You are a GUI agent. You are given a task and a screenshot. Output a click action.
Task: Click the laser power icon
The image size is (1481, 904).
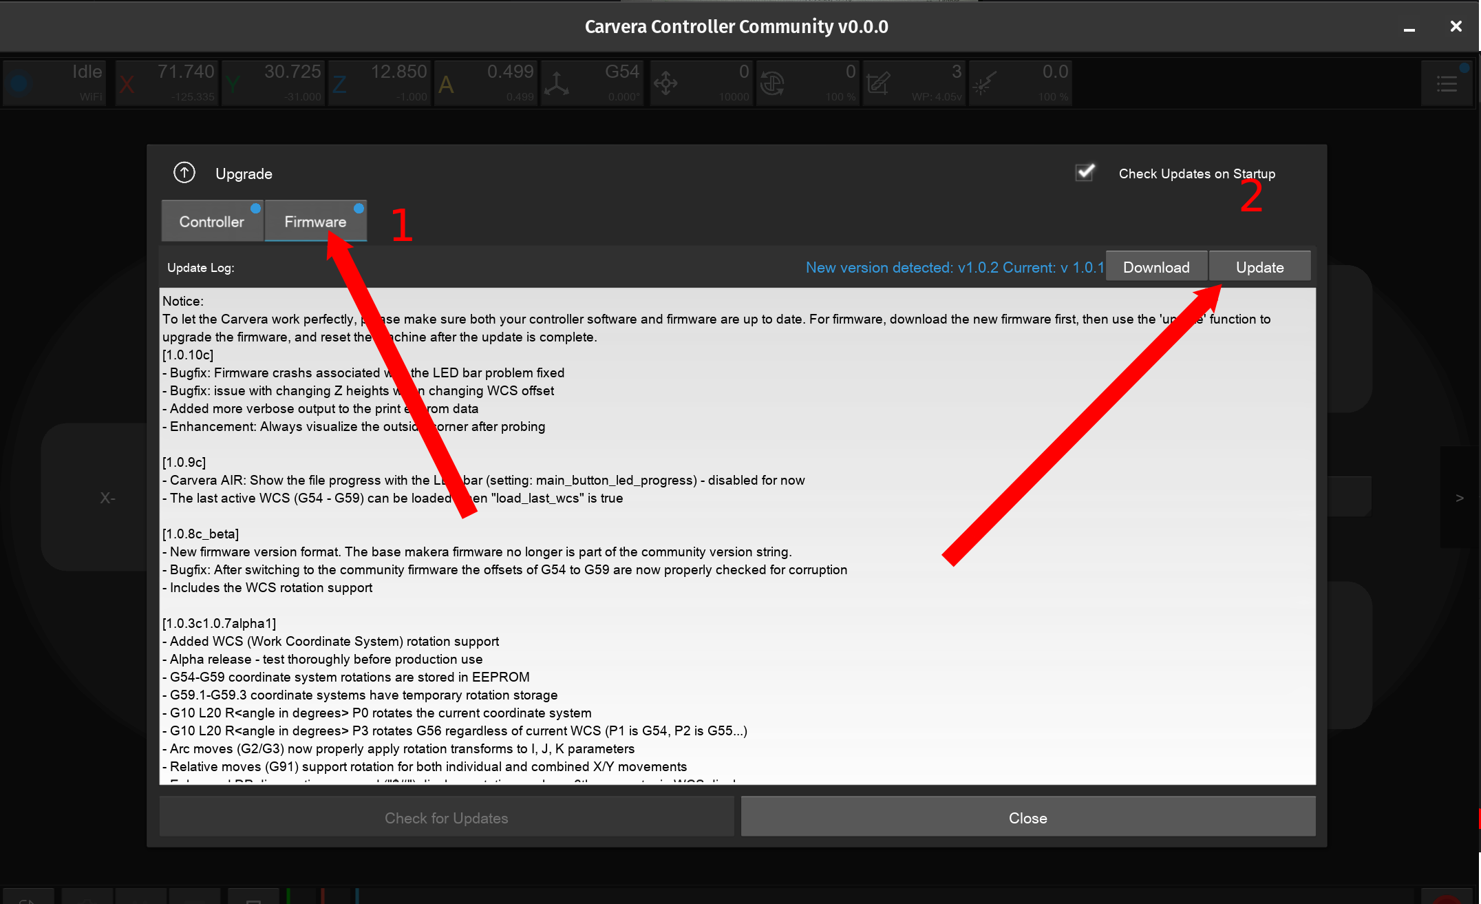(984, 84)
